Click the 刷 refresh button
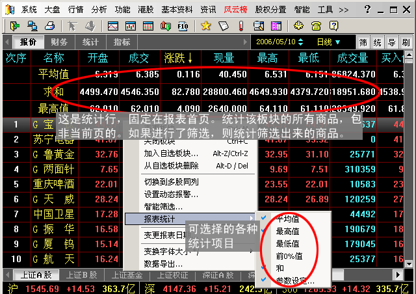The height and width of the screenshot is (294, 416). pos(406,42)
